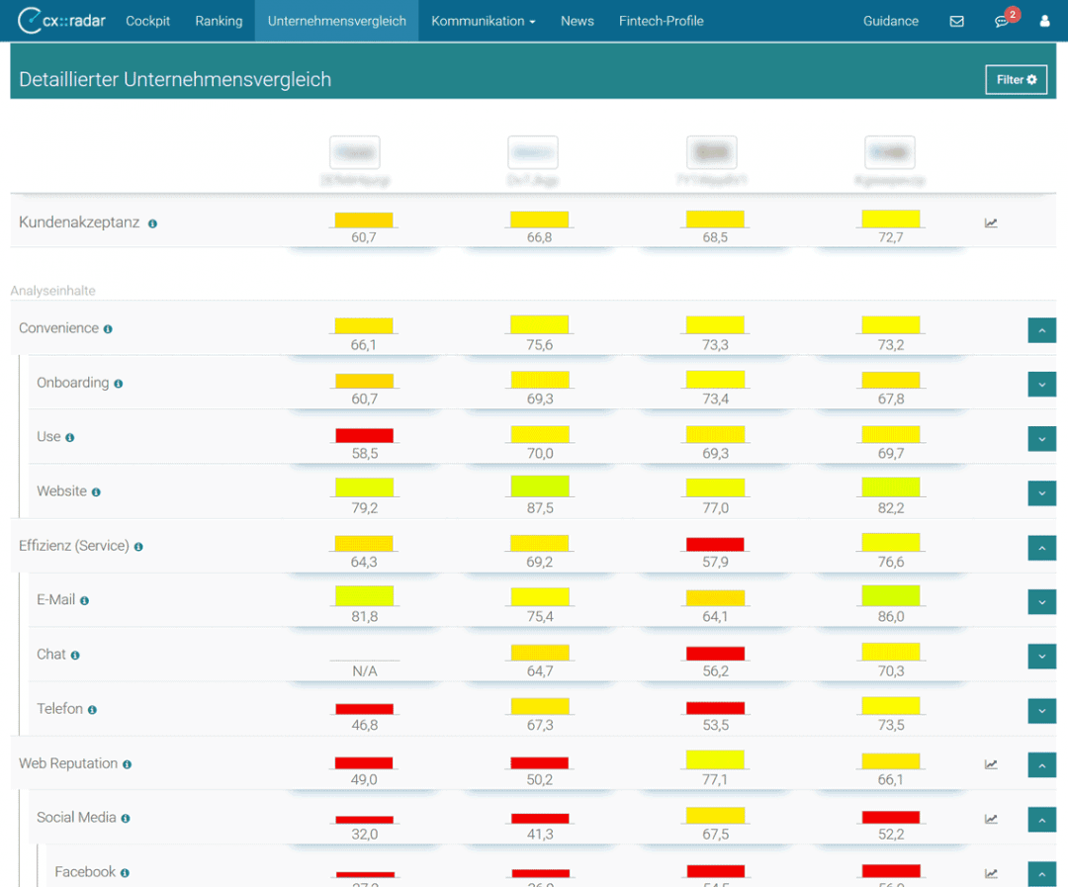The height and width of the screenshot is (887, 1068).
Task: Go to the Ranking tab
Action: (x=219, y=21)
